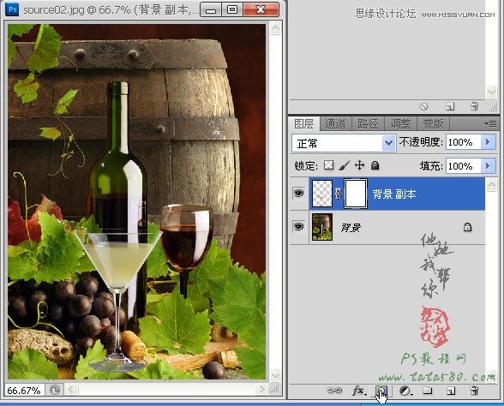Select the 背景 副本 layer thumbnail
The width and height of the screenshot is (504, 406).
point(322,193)
